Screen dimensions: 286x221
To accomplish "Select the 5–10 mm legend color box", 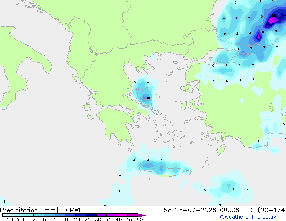I will click(49, 215).
